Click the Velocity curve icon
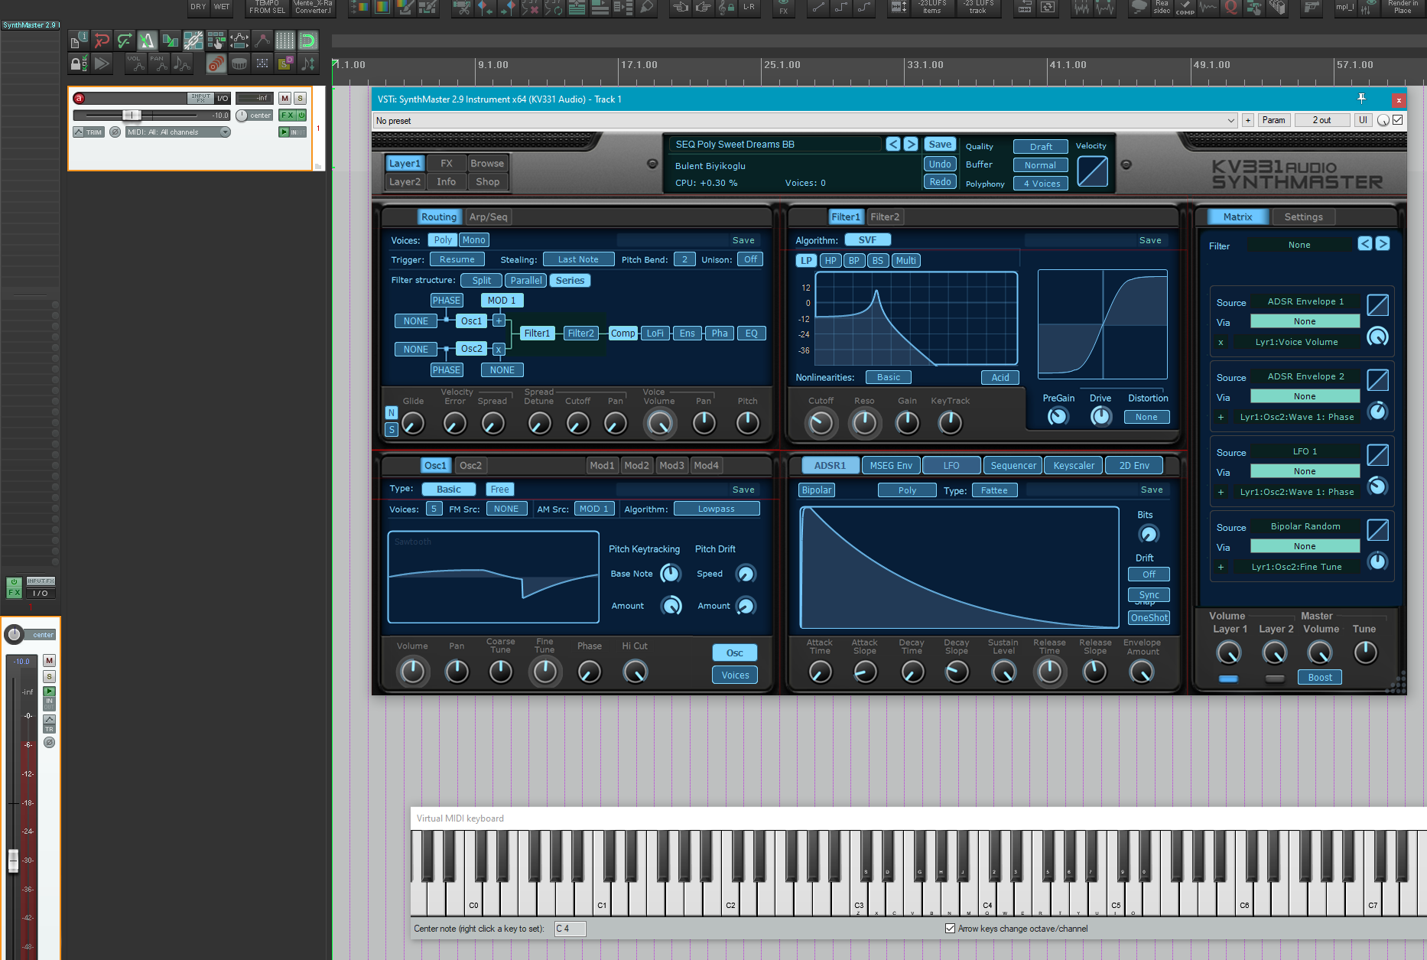 point(1092,171)
